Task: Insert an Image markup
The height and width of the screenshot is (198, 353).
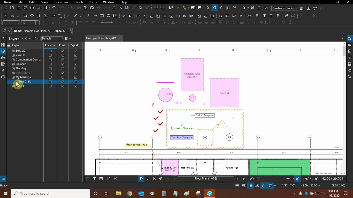Action: (x=54, y=16)
